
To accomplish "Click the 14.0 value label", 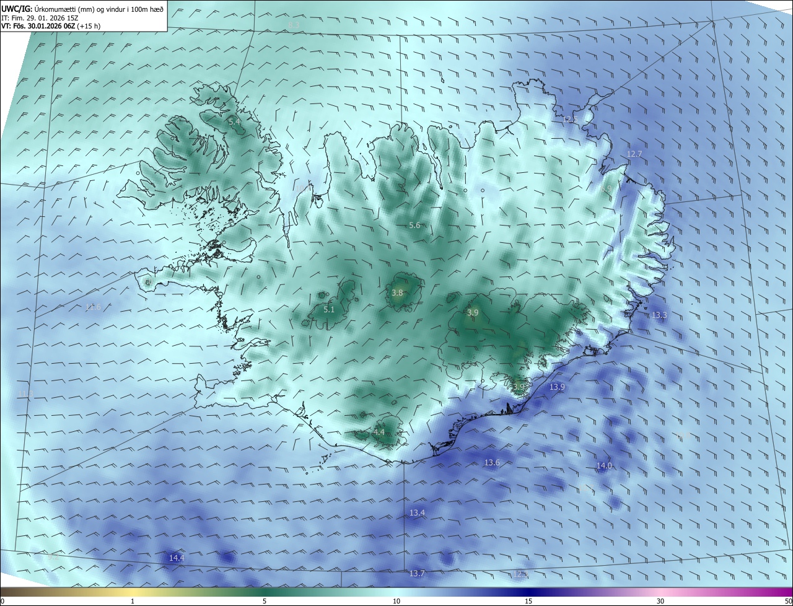I will click(604, 465).
